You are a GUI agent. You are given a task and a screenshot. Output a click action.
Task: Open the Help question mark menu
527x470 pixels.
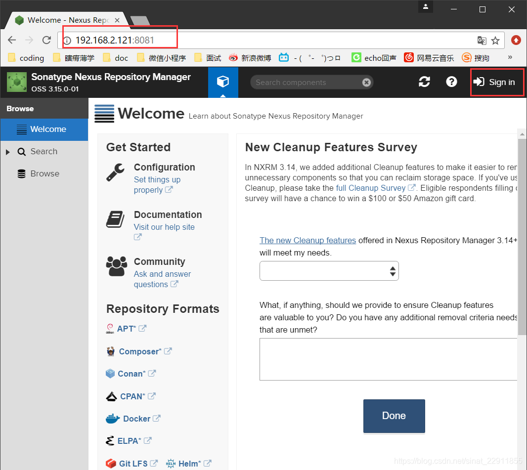[451, 82]
